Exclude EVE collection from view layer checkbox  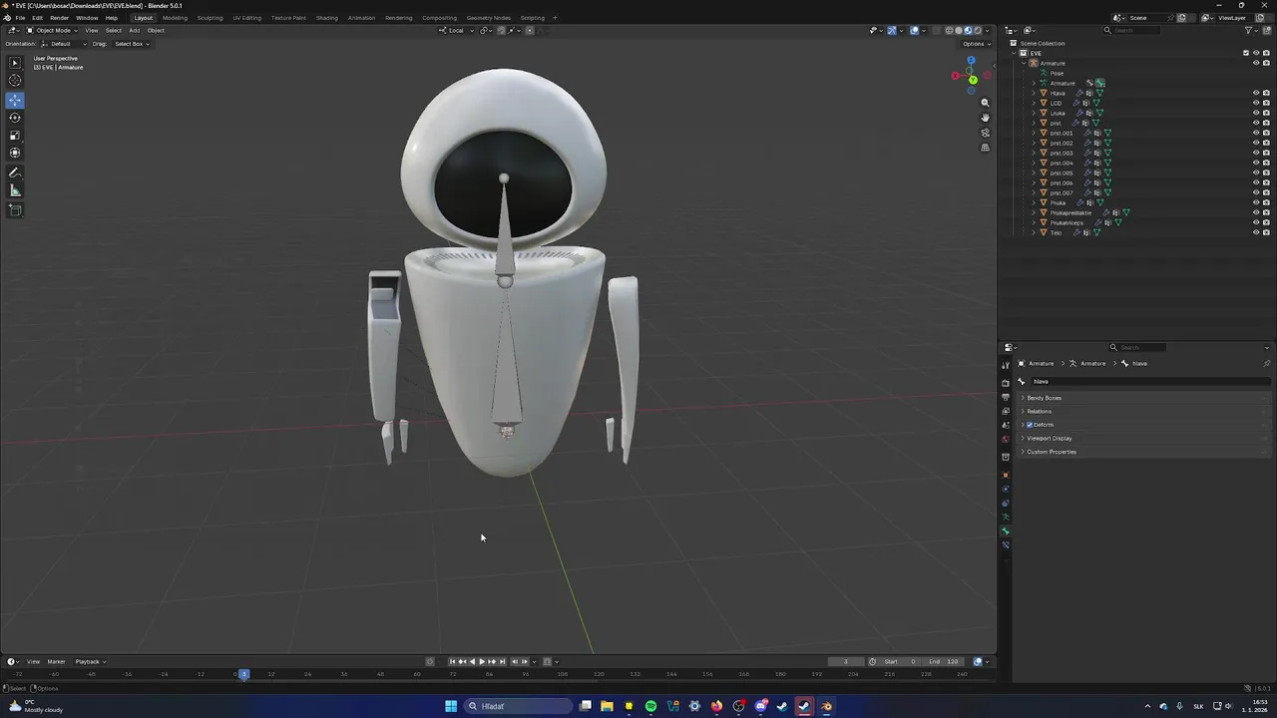[1246, 53]
